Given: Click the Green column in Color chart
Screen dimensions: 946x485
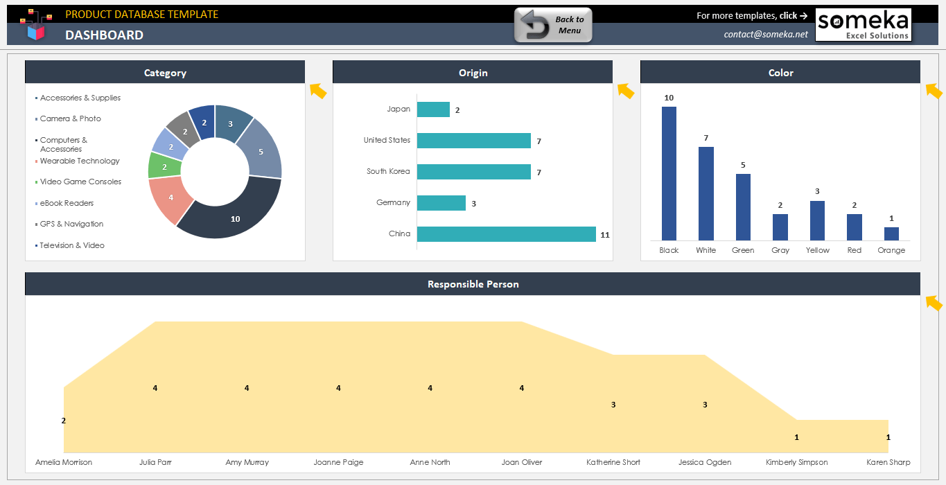Looking at the screenshot, I should [x=743, y=207].
